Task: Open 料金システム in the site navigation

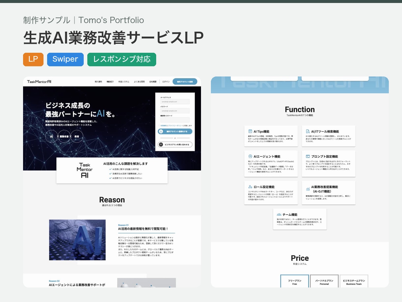Action: pos(124,81)
